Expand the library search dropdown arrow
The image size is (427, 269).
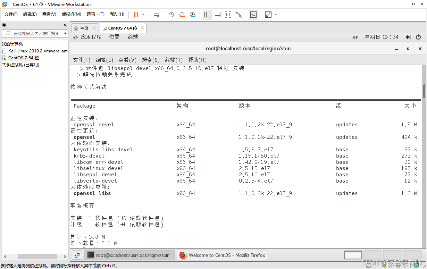pyautogui.click(x=65, y=34)
